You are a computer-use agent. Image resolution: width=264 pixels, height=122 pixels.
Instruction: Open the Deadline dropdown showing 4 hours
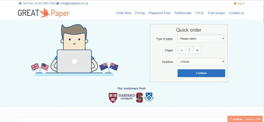(x=201, y=62)
